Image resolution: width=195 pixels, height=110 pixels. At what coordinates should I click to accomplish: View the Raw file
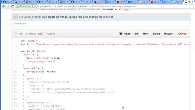(146, 34)
